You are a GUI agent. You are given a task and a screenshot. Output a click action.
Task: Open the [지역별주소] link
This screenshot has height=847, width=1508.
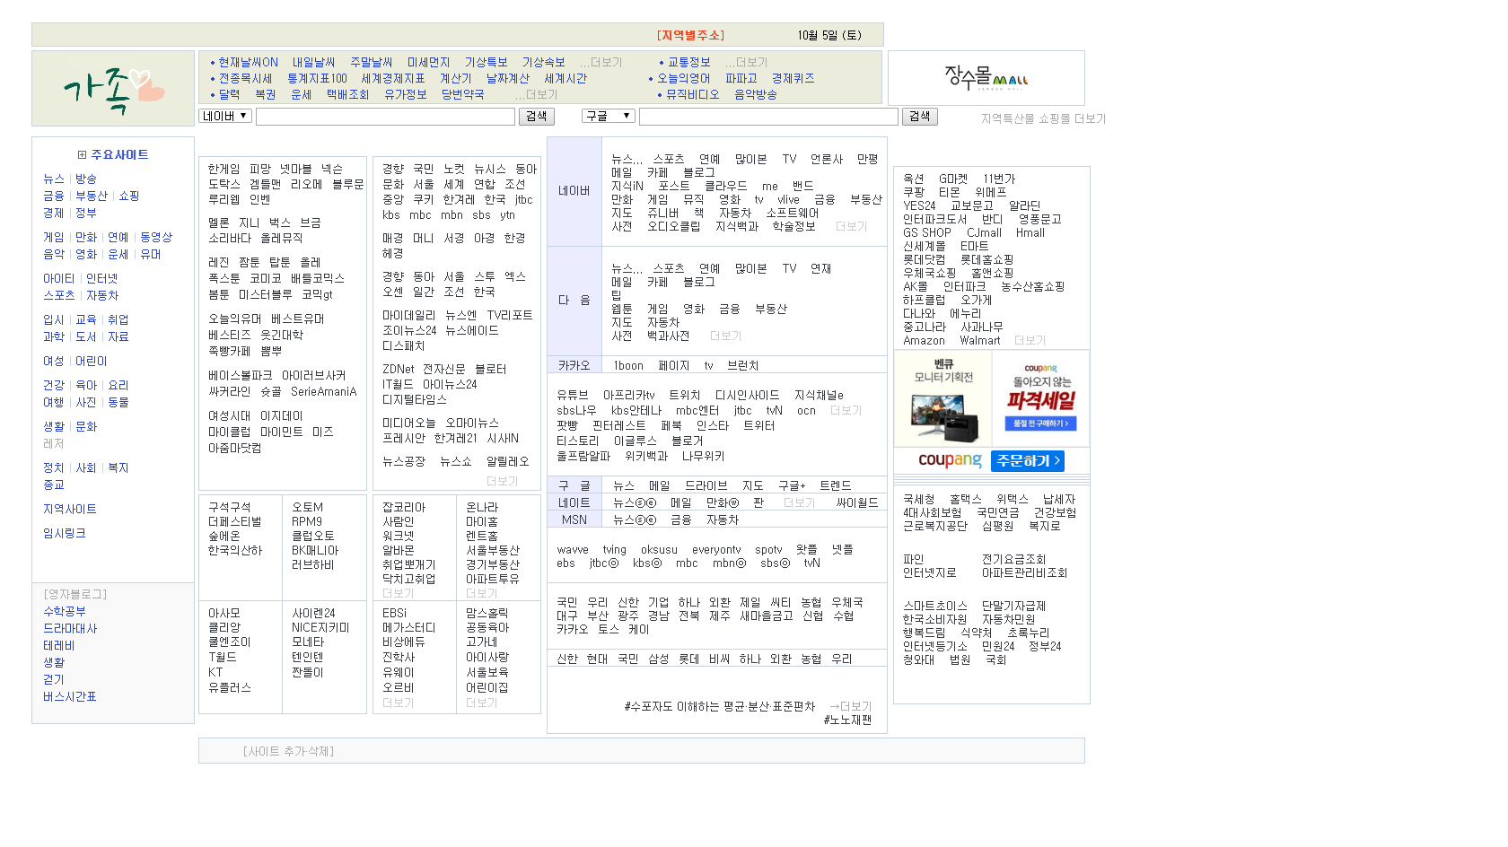690,35
